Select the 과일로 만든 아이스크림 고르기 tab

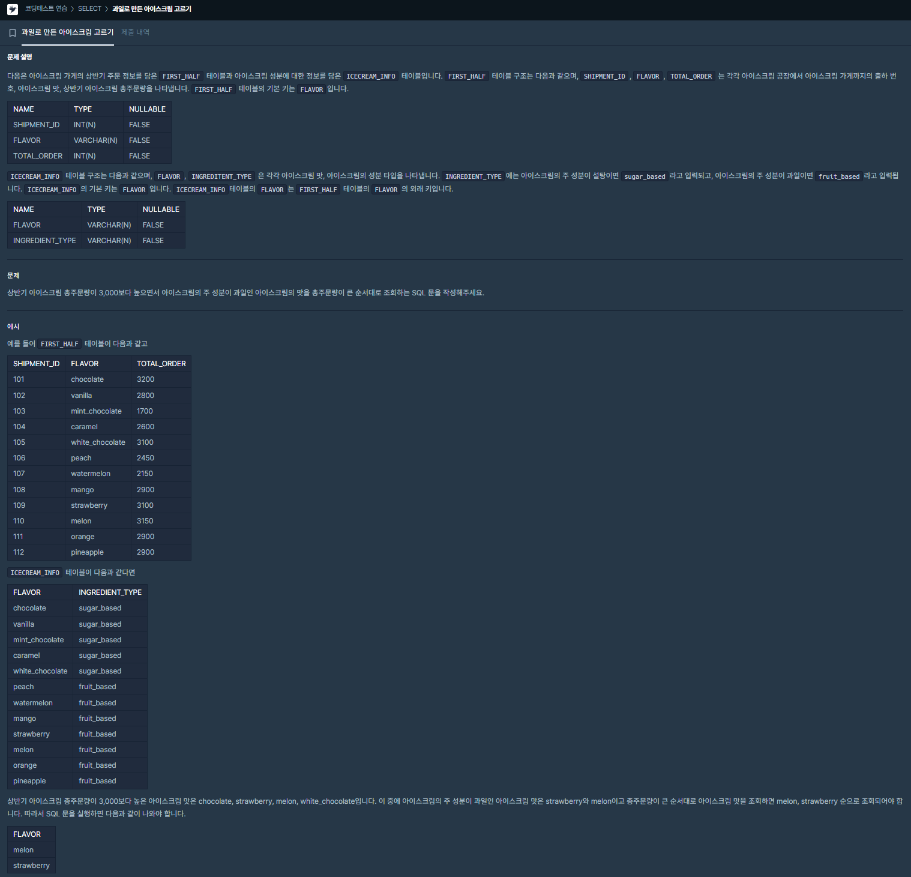(68, 32)
